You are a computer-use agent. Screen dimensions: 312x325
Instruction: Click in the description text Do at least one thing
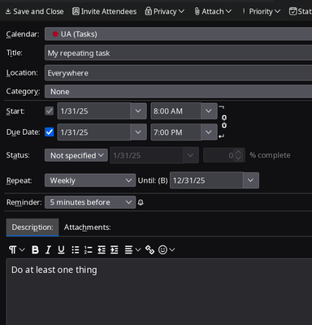click(x=54, y=270)
